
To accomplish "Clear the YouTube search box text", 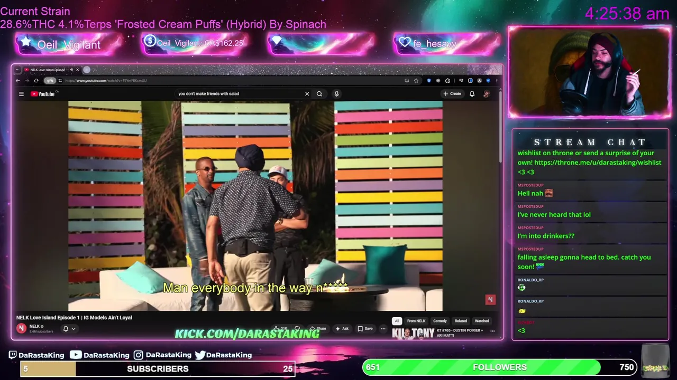I will [x=307, y=94].
